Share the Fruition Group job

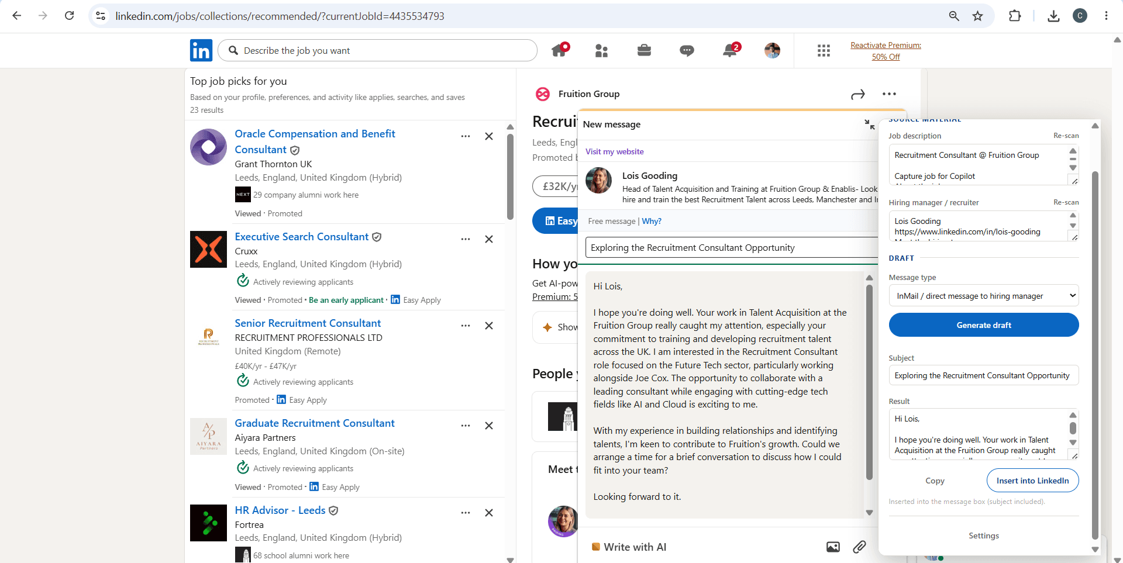858,94
